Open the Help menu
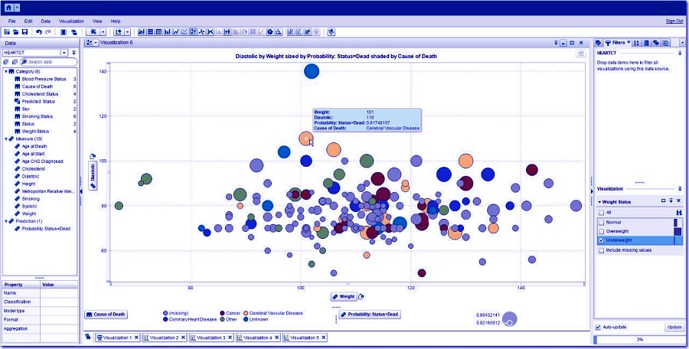This screenshot has height=349, width=689. coord(116,21)
